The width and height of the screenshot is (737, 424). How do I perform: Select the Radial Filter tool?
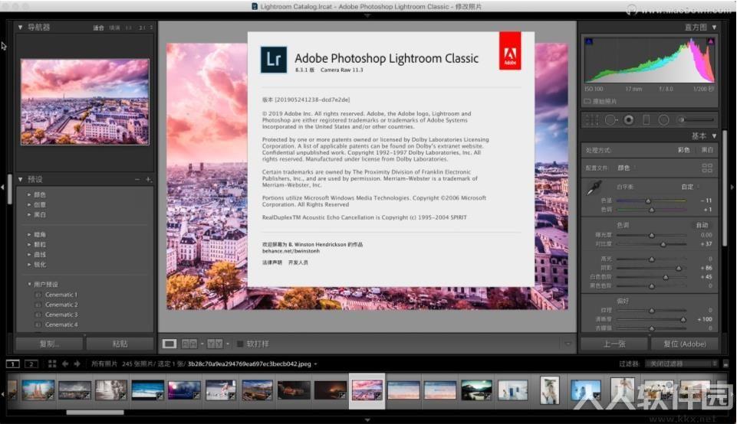[663, 120]
